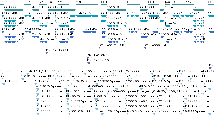
Task: Select EST LD36833.5prime
Action: [182, 114]
